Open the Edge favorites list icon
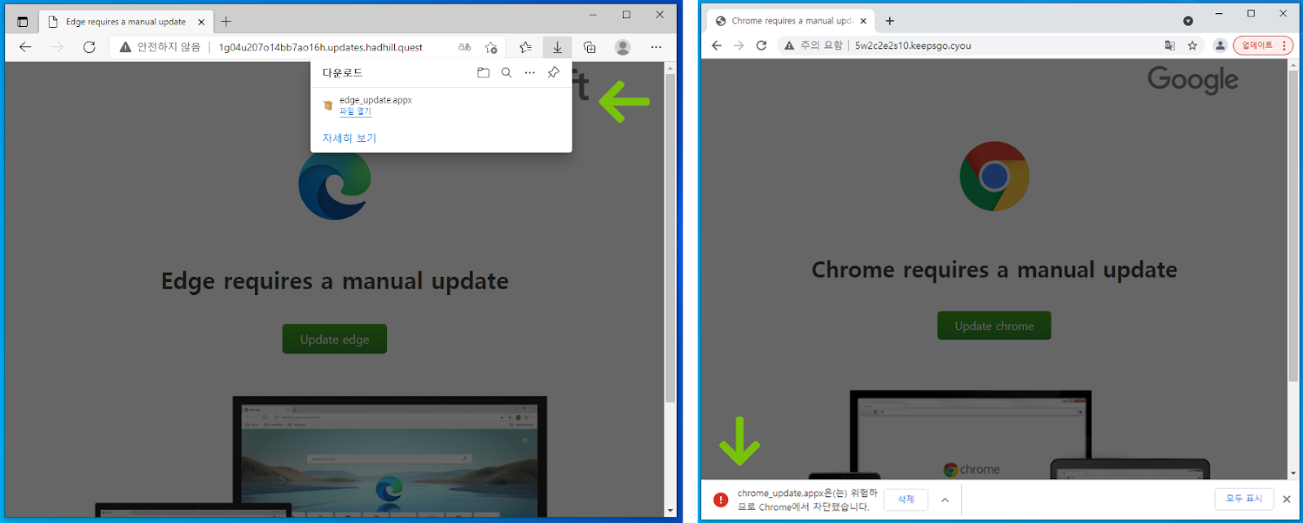Screen dimensions: 1303x523 click(x=526, y=47)
